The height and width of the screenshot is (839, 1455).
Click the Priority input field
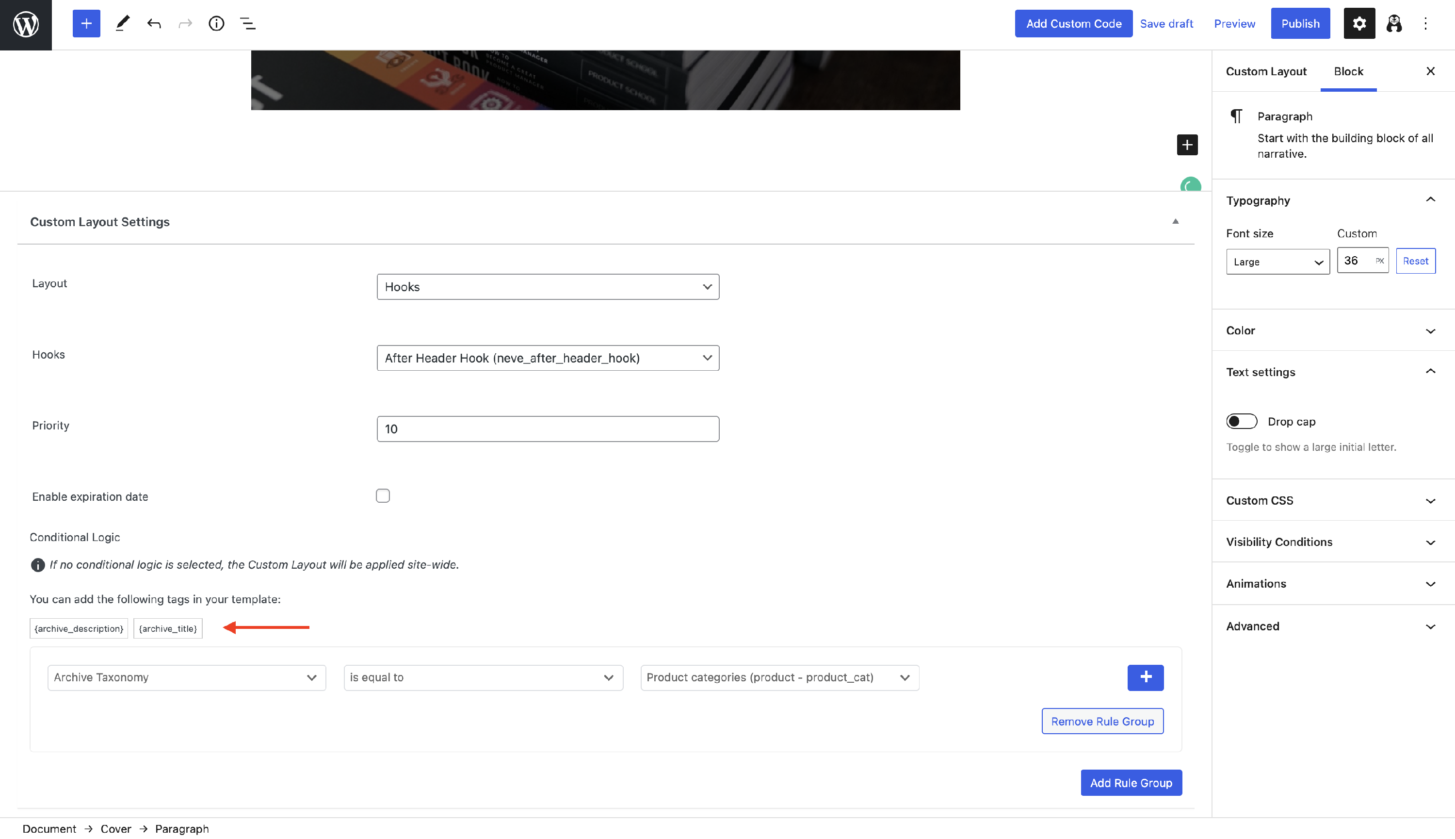547,429
